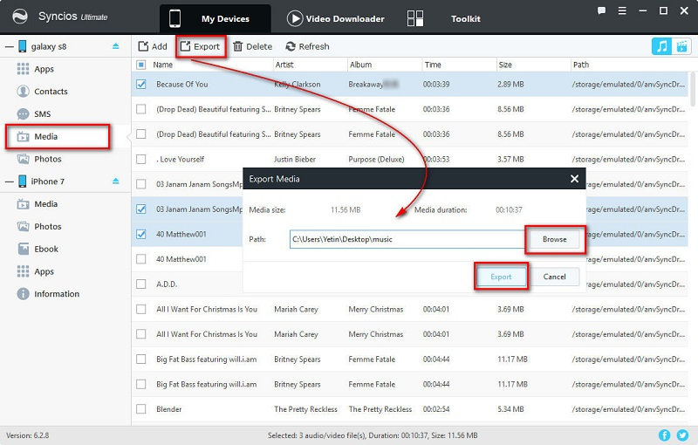Open the hamburger menu icon
698x445 pixels.
(622, 10)
